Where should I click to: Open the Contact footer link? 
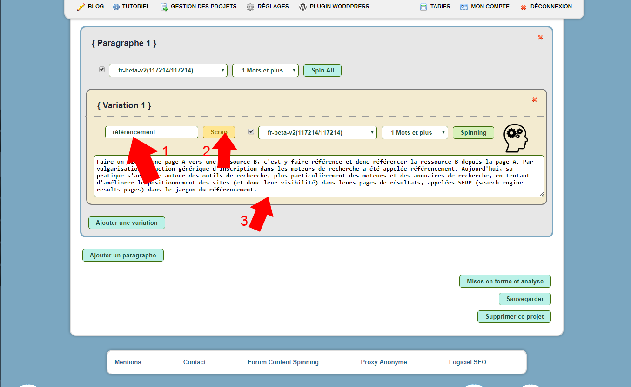[x=195, y=362]
